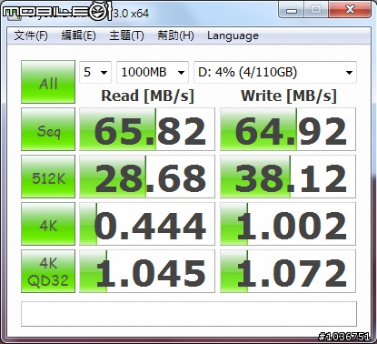Image resolution: width=377 pixels, height=344 pixels.
Task: Click the 512K read result 28.68
Action: (147, 177)
